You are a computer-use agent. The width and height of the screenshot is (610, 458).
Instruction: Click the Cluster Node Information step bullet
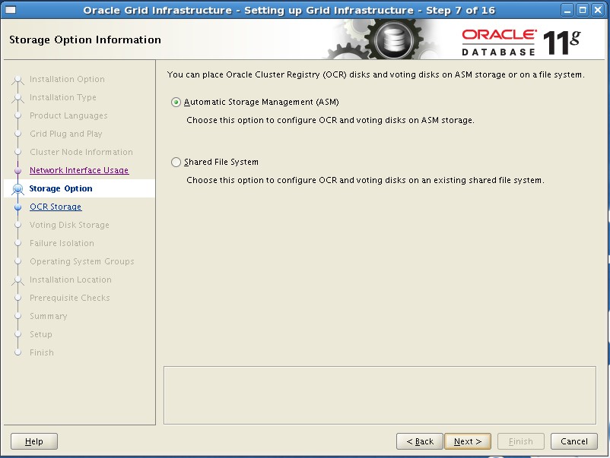(18, 152)
